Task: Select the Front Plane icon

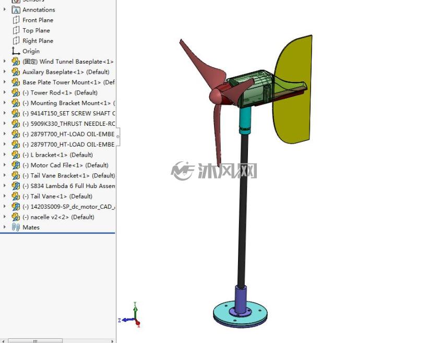Action: (x=16, y=20)
